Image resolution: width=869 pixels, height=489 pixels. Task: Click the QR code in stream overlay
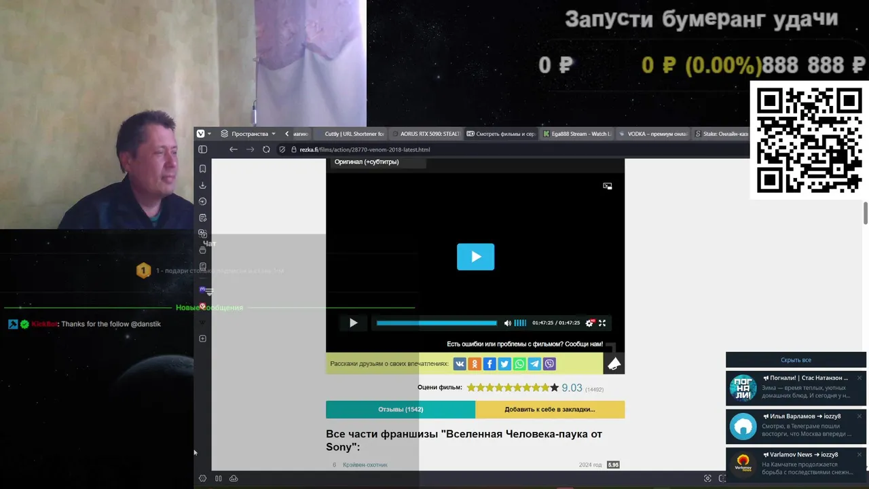click(809, 141)
